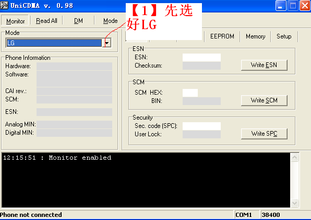Screen dimensions: 311x220
Task: Click the Write SCM button
Action: pyautogui.click(x=264, y=100)
